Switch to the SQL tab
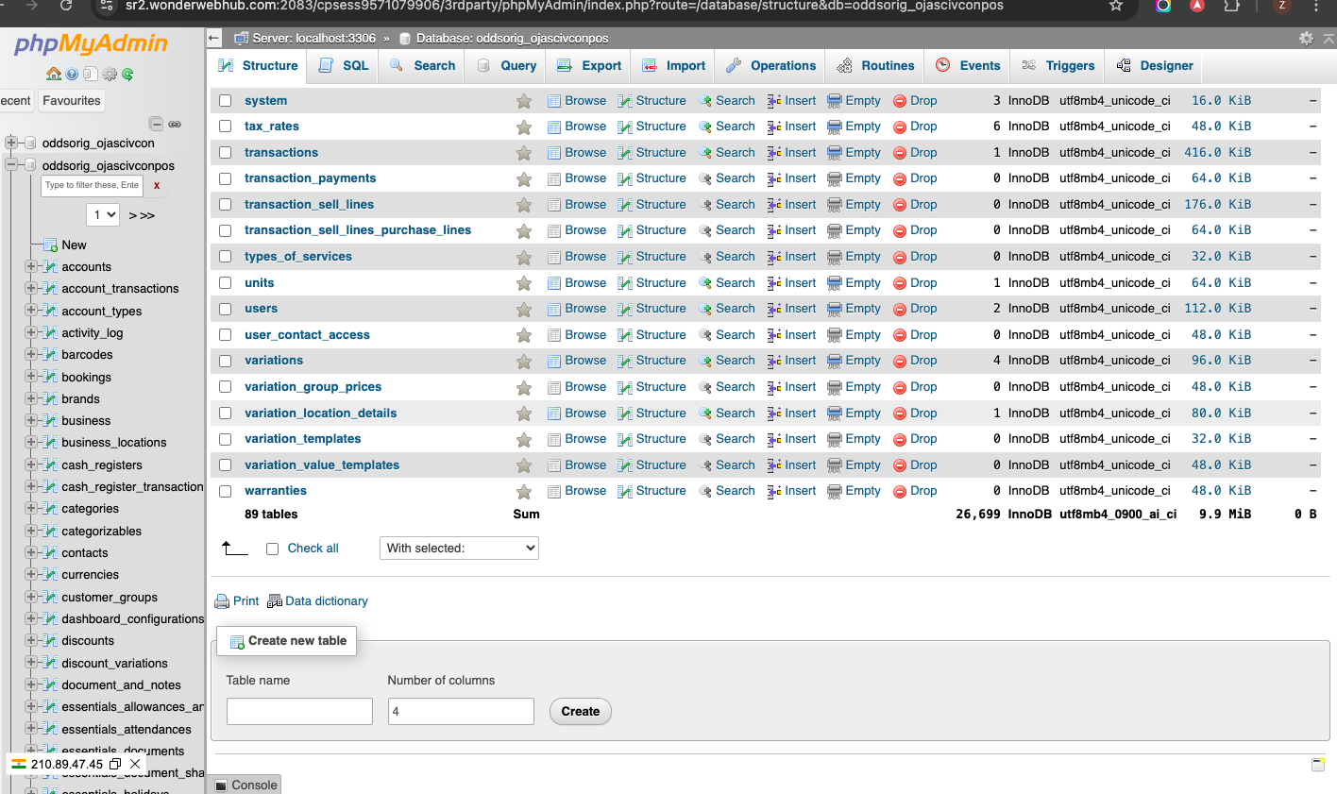The image size is (1337, 794). [345, 66]
